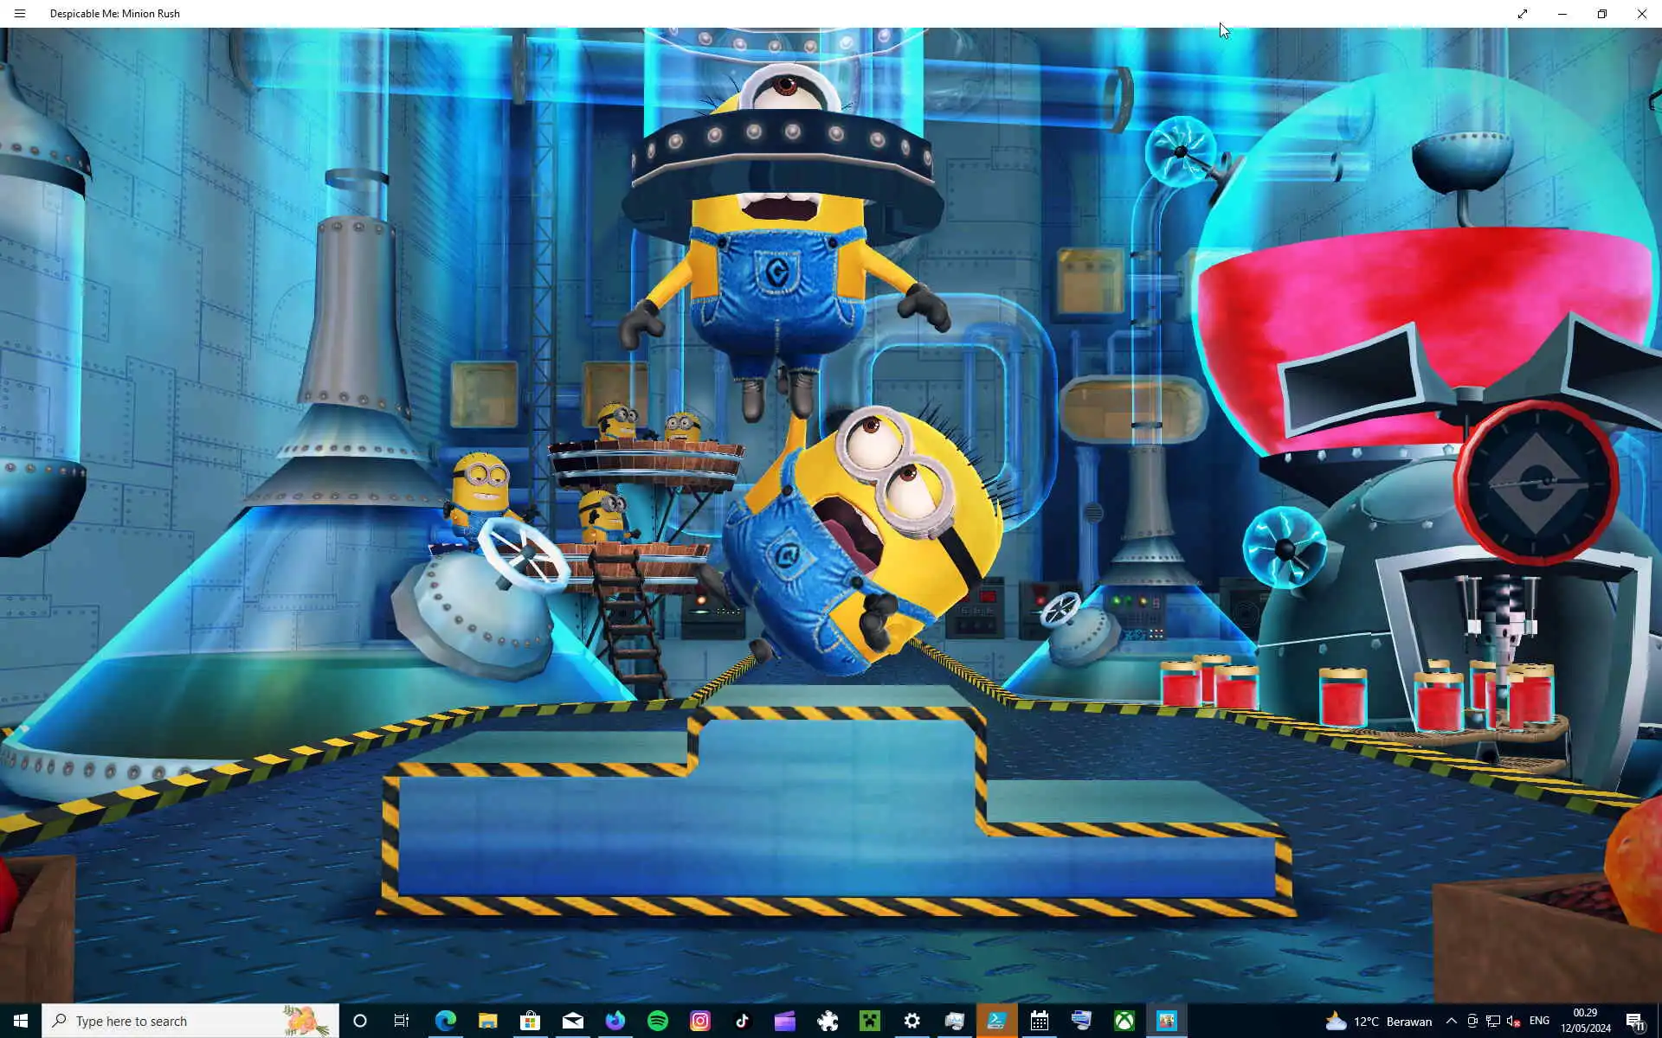
Task: Open Task View on the taskbar
Action: pyautogui.click(x=402, y=1021)
